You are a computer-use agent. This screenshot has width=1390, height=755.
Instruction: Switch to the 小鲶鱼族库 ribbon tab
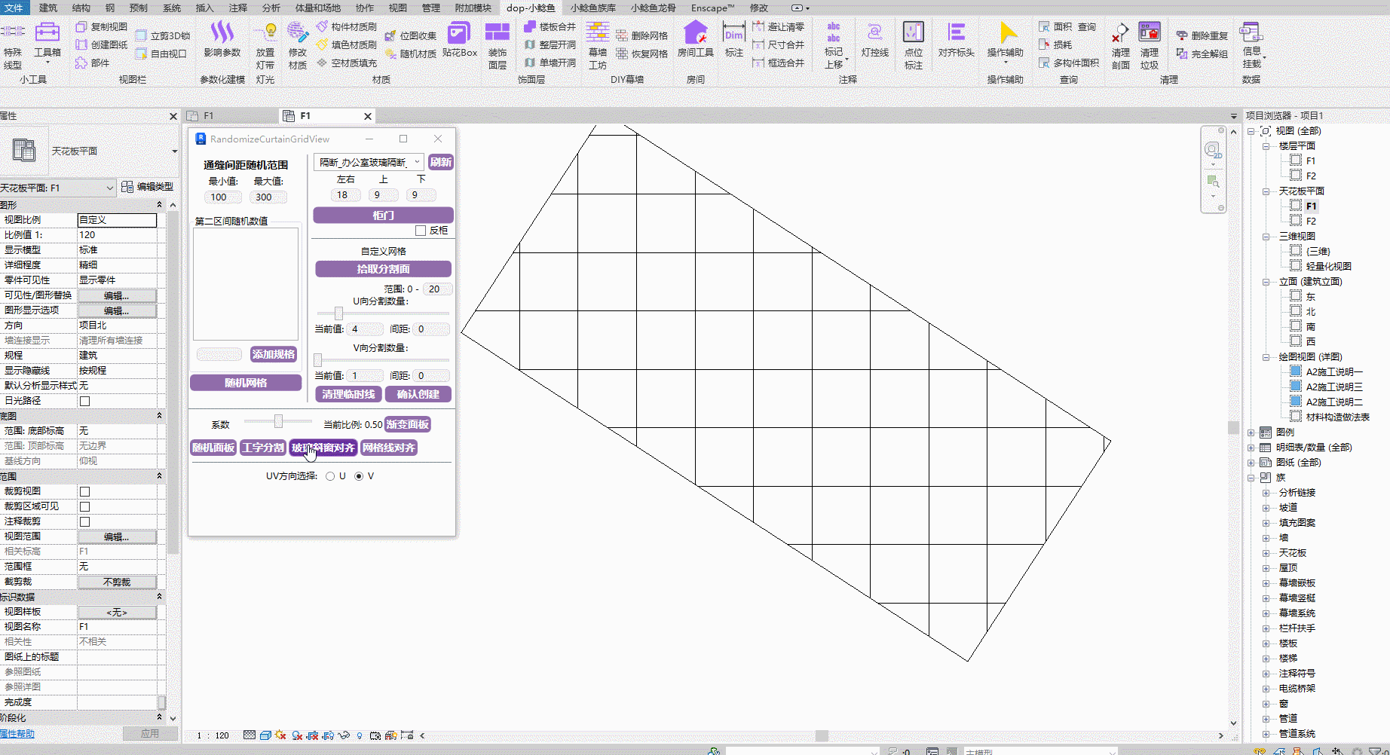[592, 8]
